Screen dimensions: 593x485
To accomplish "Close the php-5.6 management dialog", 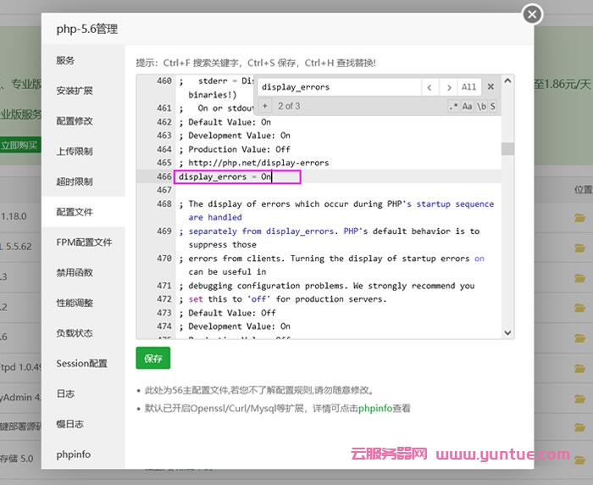I will click(x=531, y=14).
